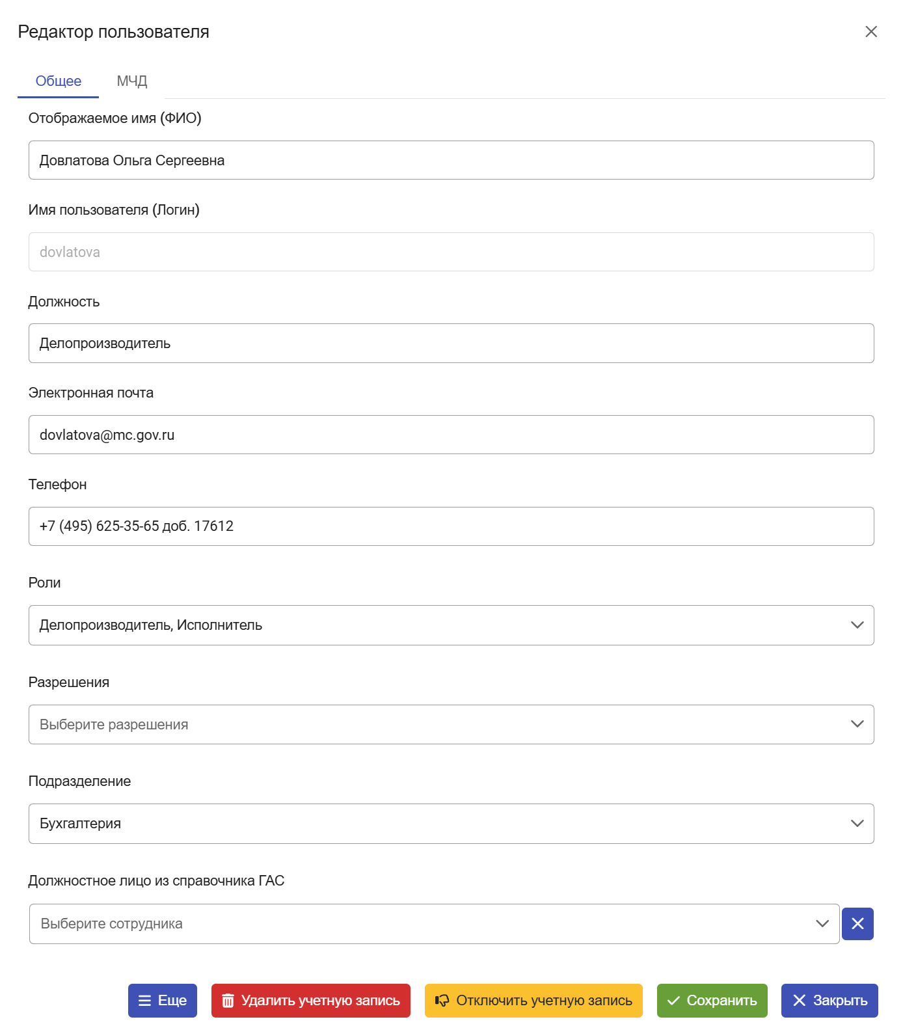This screenshot has width=903, height=1028.
Task: Open the Подразделение dropdown chevron
Action: tap(857, 823)
